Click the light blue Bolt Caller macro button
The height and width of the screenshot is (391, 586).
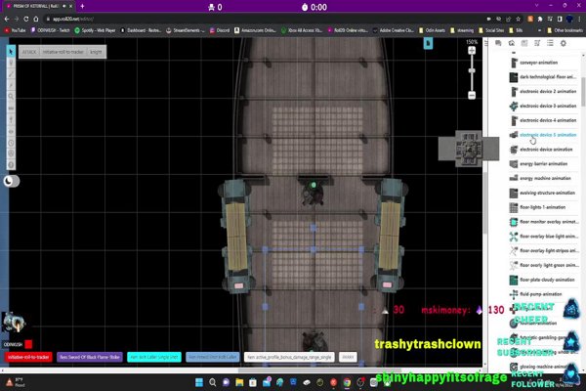213,357
